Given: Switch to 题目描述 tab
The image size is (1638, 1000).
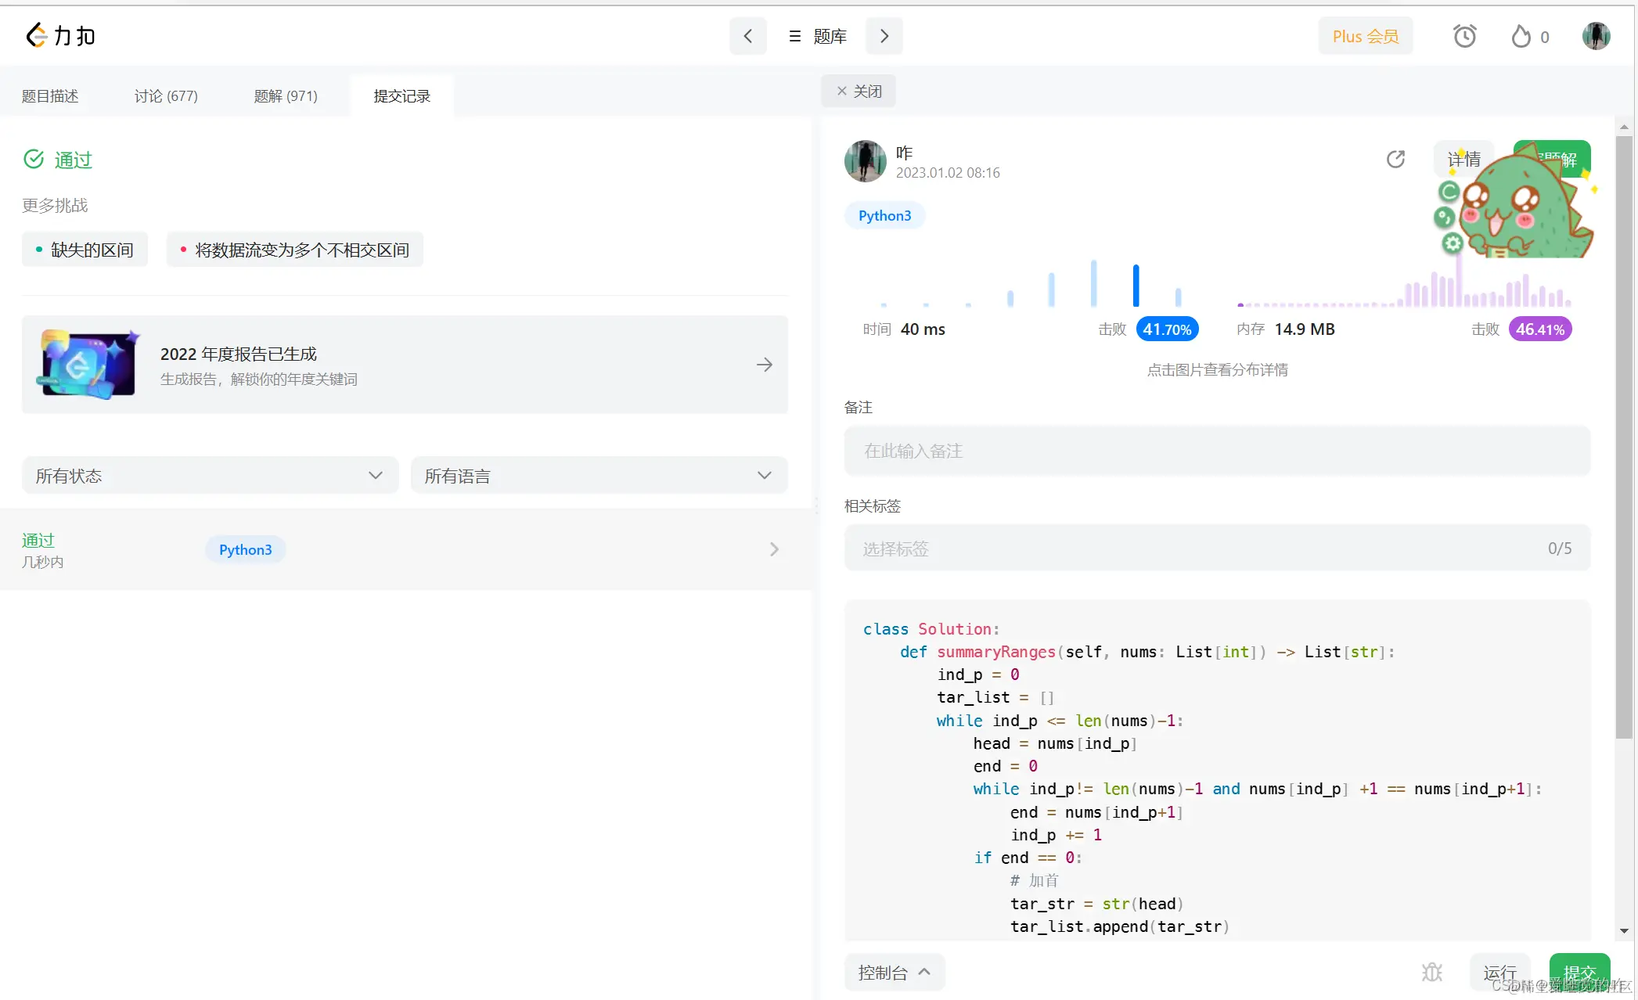Looking at the screenshot, I should point(50,96).
